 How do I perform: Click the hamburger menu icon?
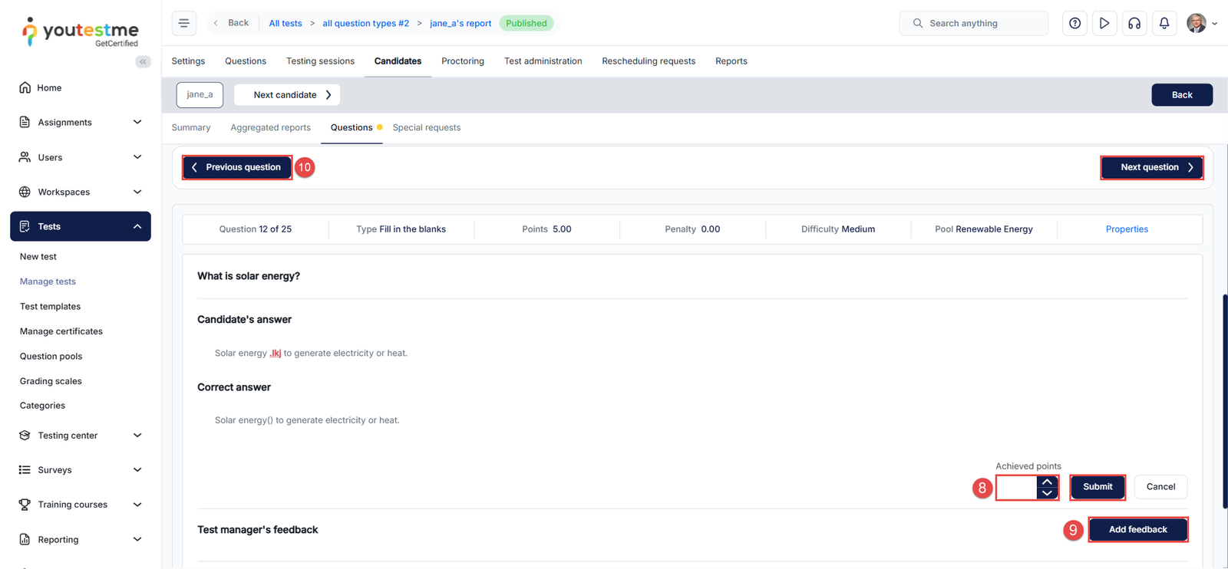click(x=184, y=23)
